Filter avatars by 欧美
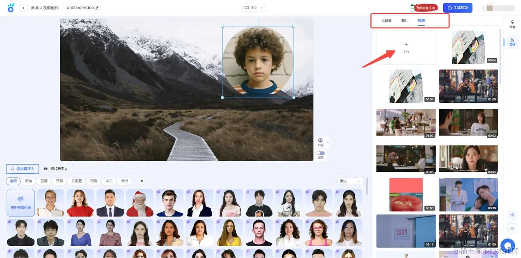 point(28,181)
